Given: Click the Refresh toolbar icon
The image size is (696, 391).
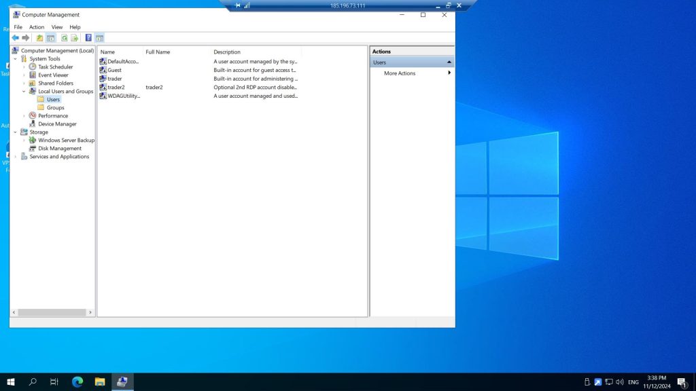Looking at the screenshot, I should 65,38.
